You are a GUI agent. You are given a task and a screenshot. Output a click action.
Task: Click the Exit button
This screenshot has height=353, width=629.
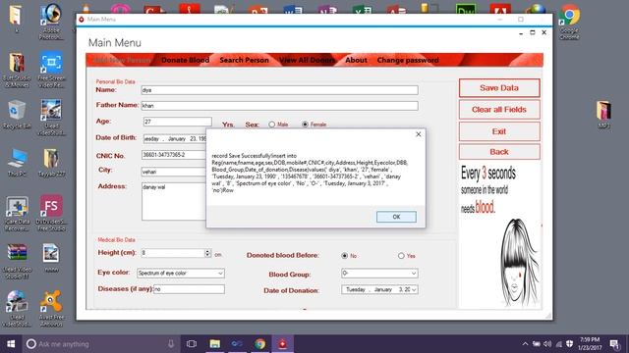click(x=499, y=131)
